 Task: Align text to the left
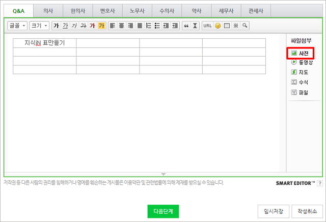[x=113, y=26]
